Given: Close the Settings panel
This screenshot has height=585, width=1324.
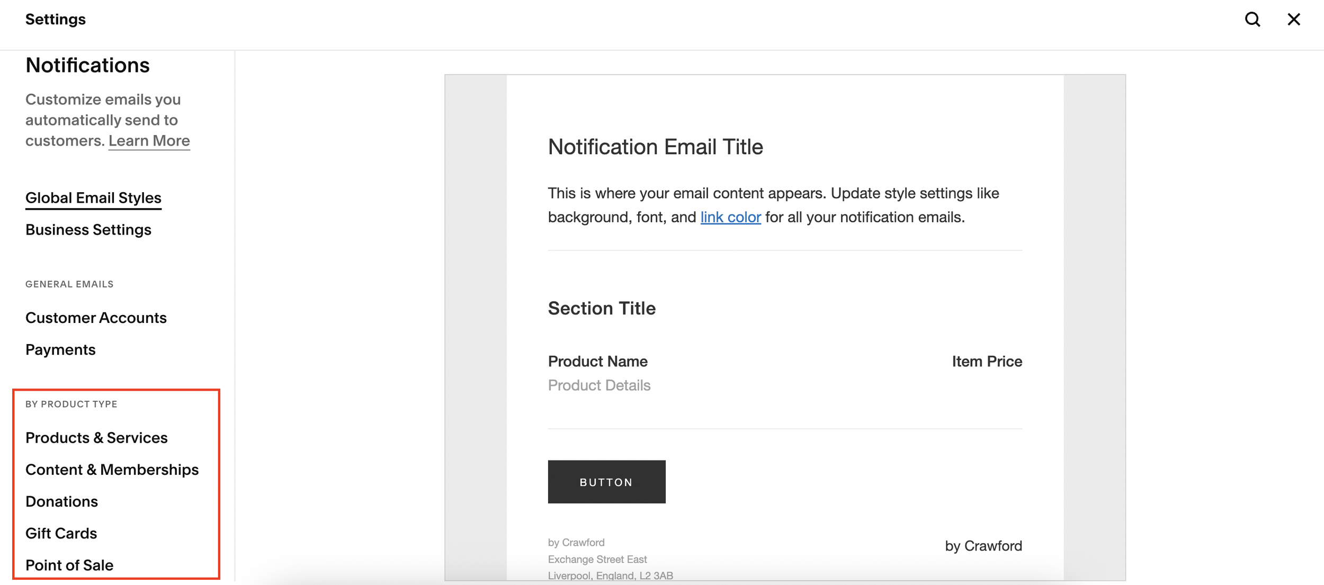Looking at the screenshot, I should (1293, 20).
